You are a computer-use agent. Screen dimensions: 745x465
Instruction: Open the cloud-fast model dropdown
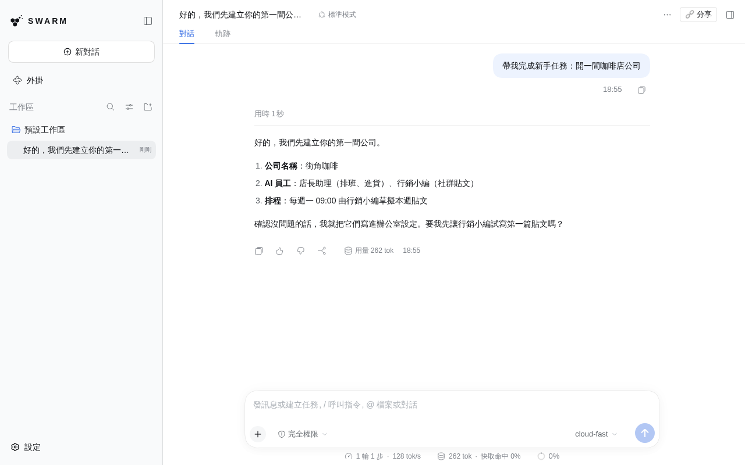(596, 434)
